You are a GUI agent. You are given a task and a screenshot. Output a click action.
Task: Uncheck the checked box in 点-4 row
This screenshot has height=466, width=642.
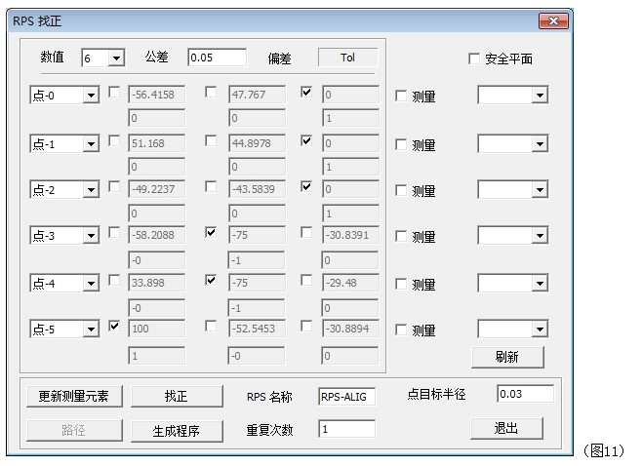pos(211,280)
